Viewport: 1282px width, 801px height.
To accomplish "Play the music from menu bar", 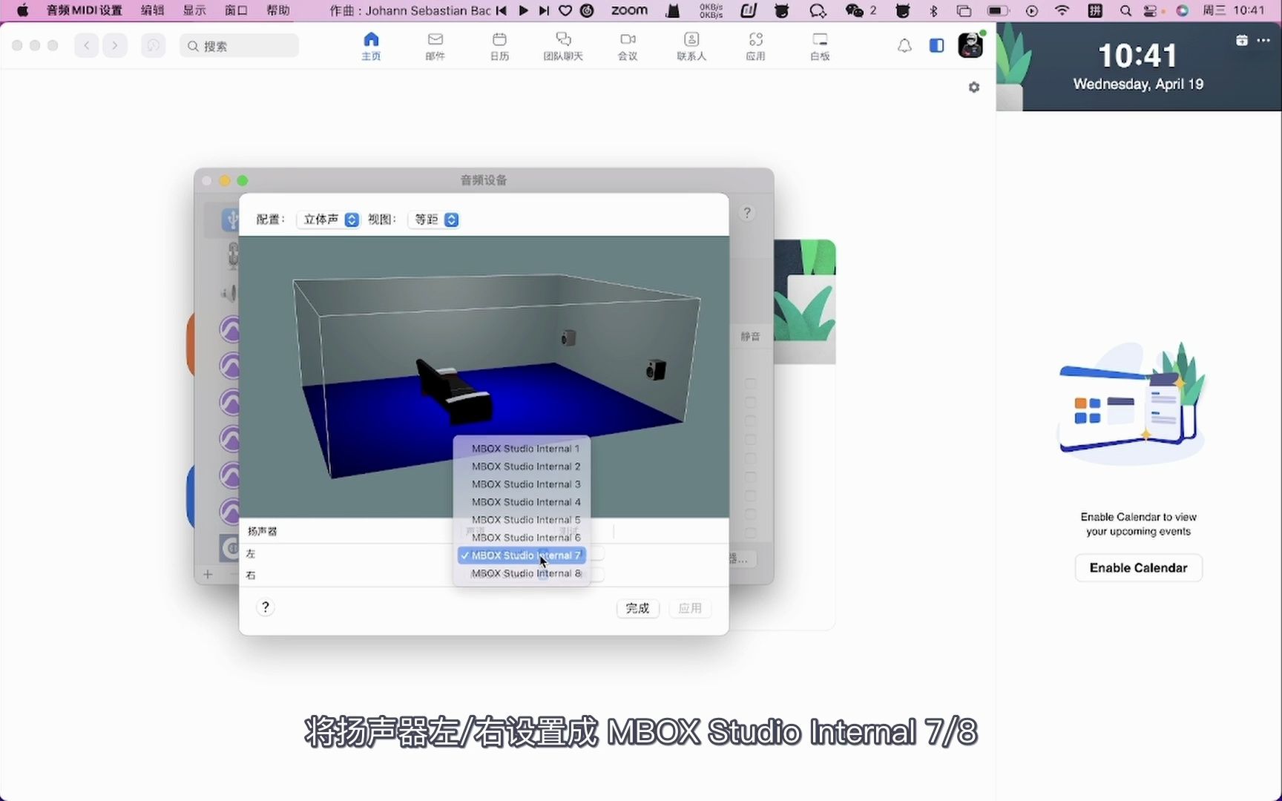I will click(x=523, y=10).
